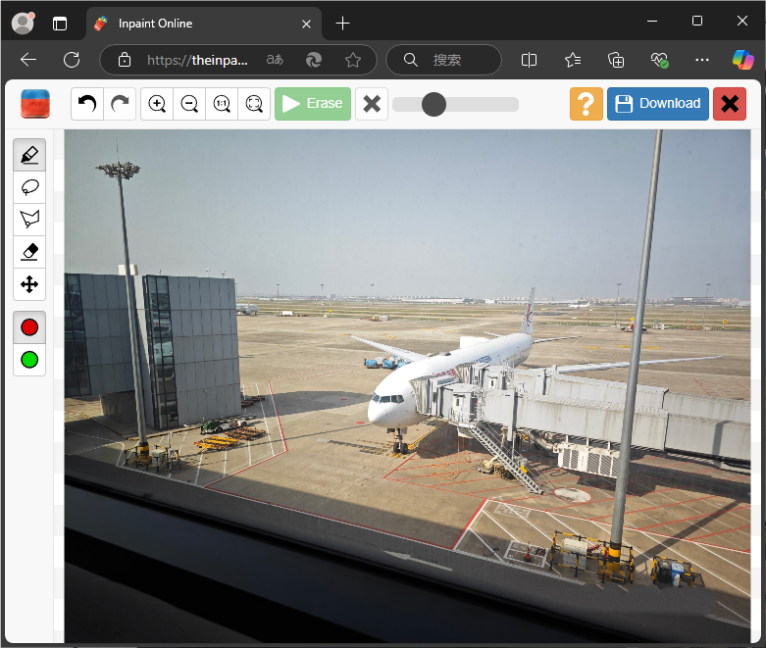
Task: Download the edited image
Action: pos(657,103)
